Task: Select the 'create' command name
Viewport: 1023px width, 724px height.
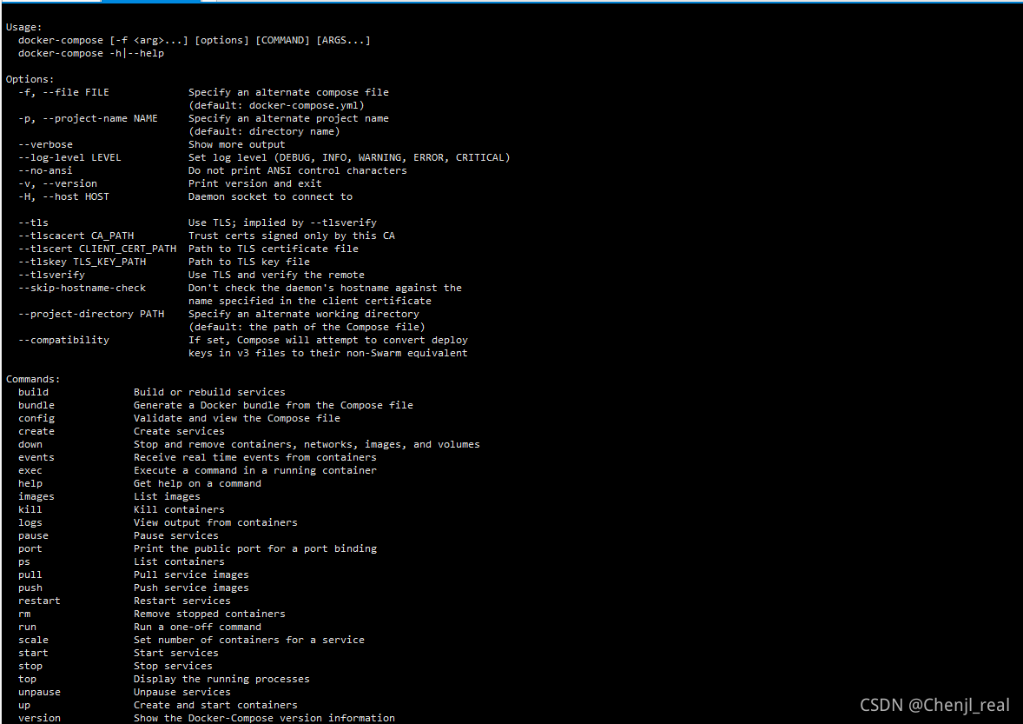Action: (x=36, y=432)
